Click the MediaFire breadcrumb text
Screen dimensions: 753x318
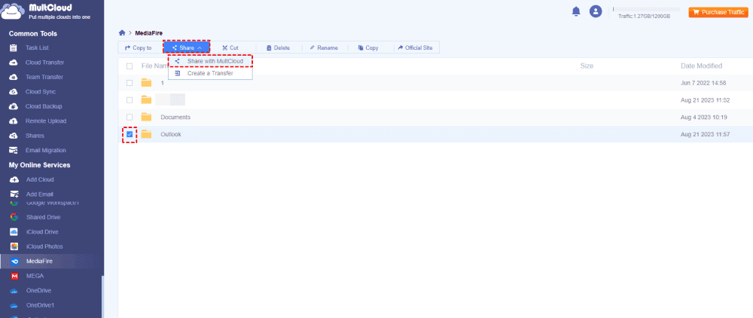[149, 33]
